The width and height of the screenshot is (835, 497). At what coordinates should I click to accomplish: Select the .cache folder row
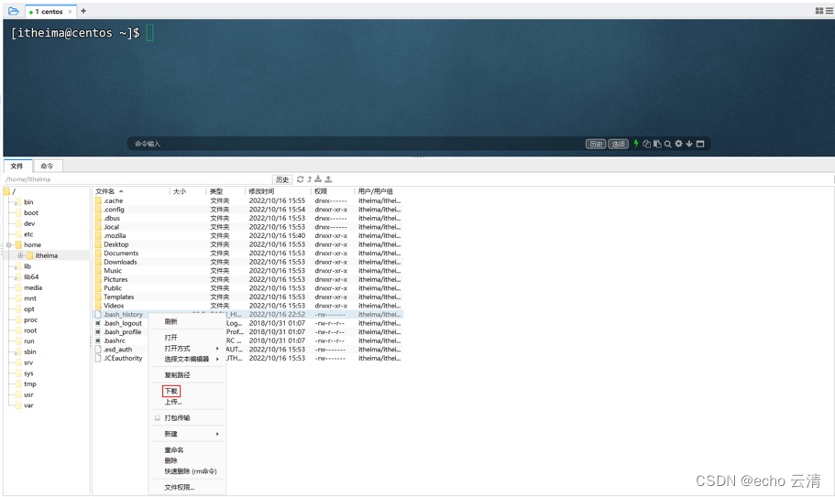[248, 201]
